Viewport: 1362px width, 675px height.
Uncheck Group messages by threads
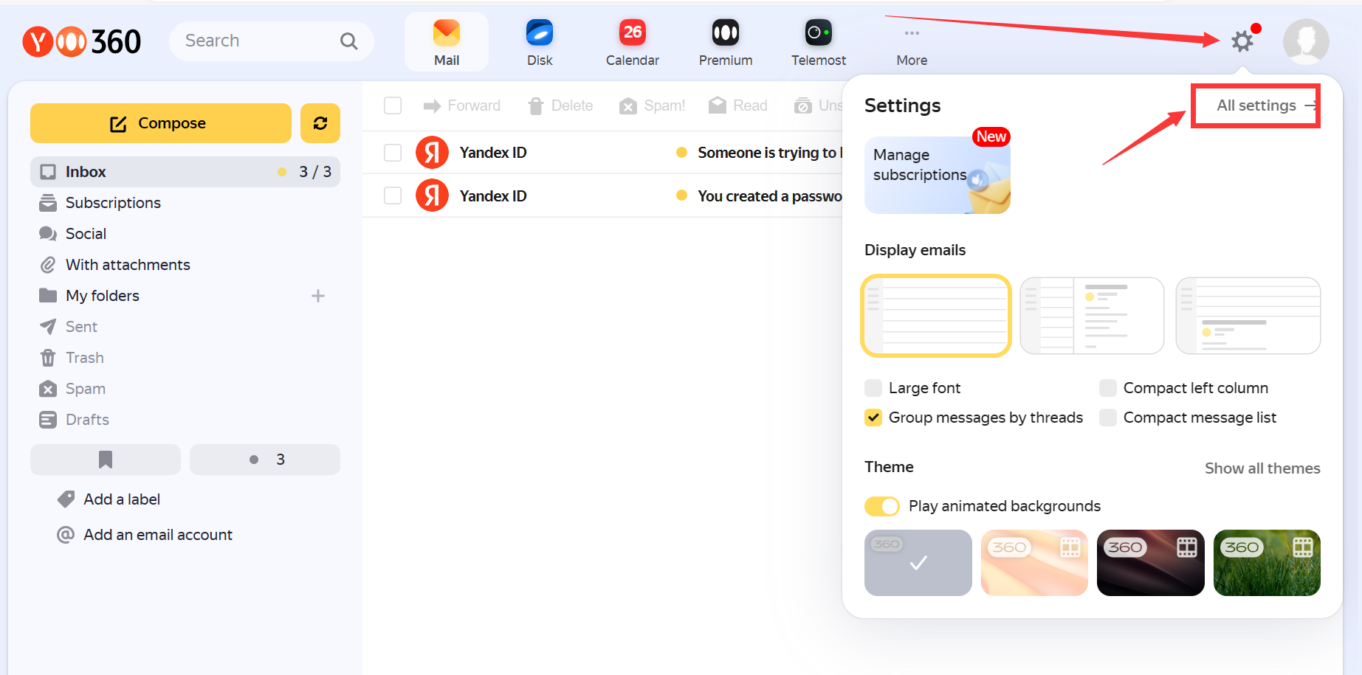point(873,418)
